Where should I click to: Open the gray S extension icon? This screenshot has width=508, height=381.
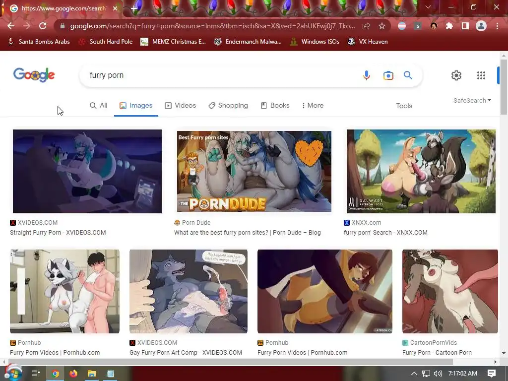point(418,26)
